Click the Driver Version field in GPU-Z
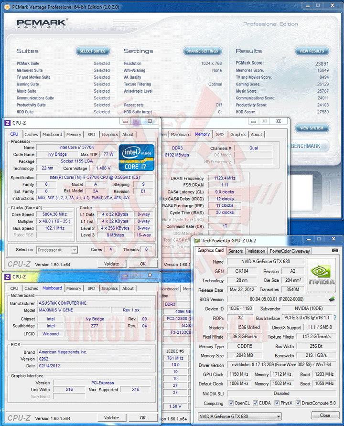 tap(281, 364)
